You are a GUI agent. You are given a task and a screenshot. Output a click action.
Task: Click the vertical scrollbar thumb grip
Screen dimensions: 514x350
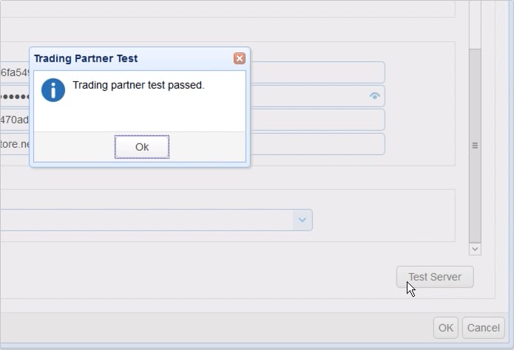(x=475, y=145)
